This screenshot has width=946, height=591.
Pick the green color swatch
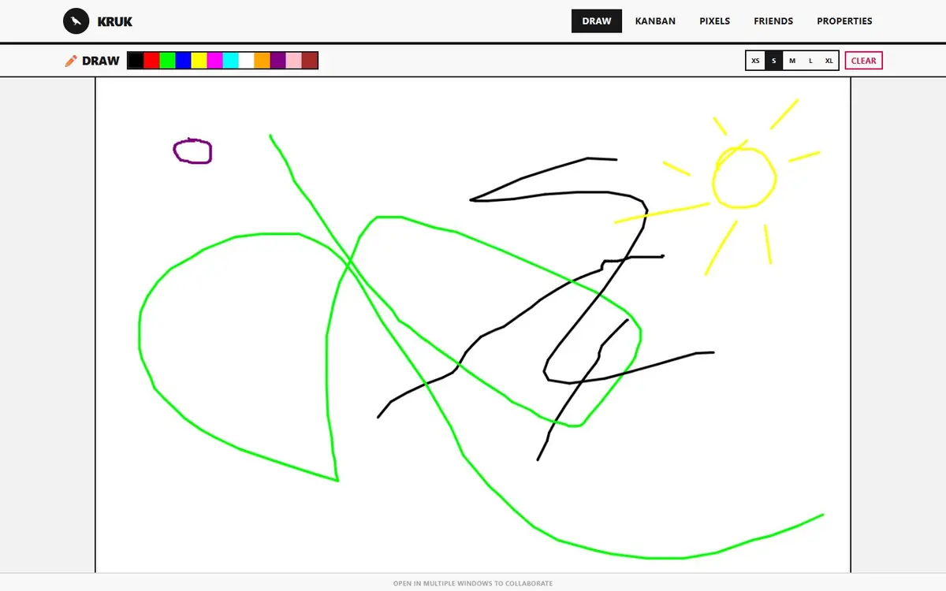[x=167, y=61]
